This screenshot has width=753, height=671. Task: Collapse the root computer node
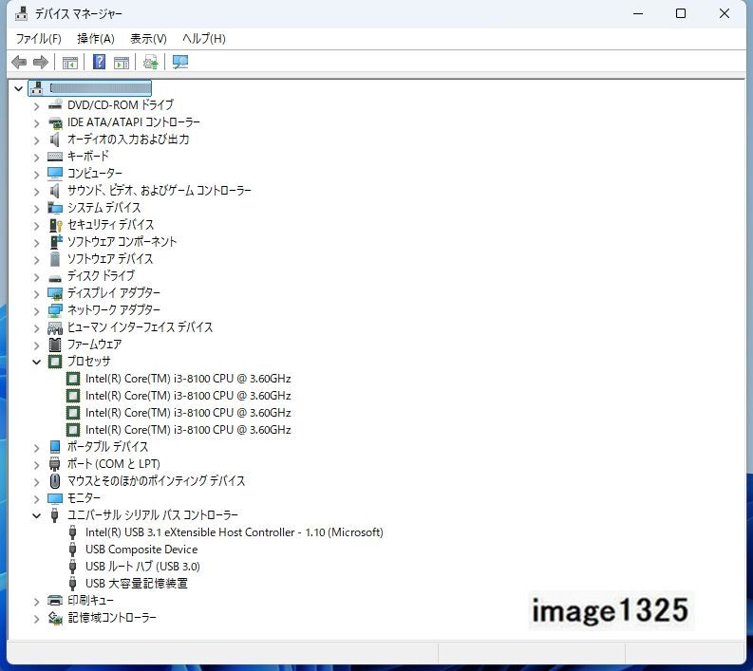pos(19,88)
